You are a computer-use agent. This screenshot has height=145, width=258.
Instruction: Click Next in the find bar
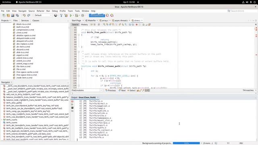122,90
